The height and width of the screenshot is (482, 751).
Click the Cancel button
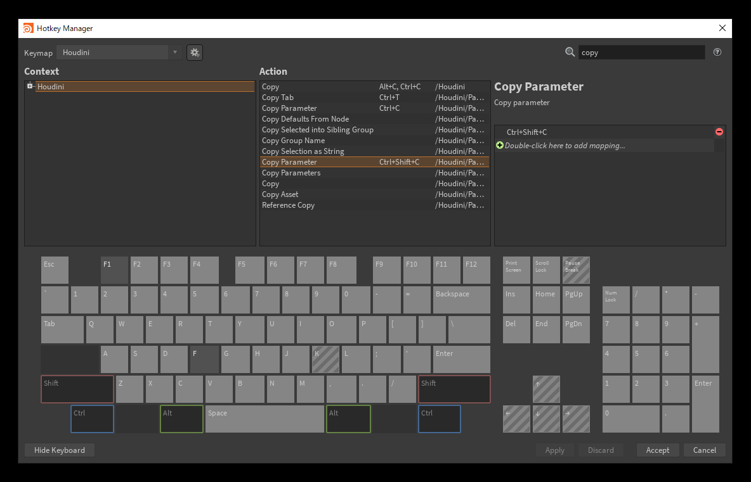click(704, 450)
